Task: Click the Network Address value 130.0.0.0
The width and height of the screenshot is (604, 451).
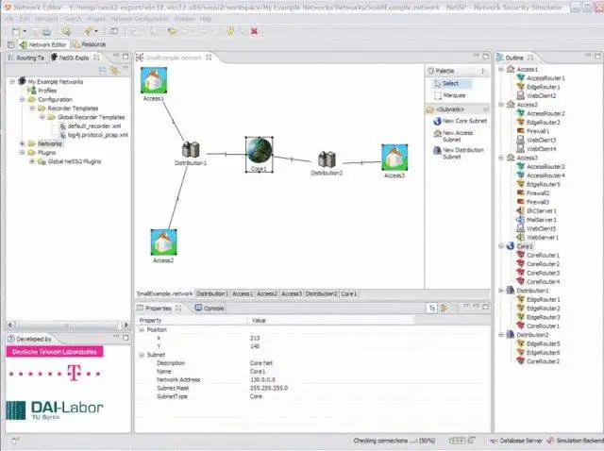Action: pos(262,379)
